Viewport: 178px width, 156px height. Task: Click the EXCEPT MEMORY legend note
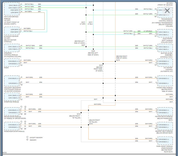point(36,138)
